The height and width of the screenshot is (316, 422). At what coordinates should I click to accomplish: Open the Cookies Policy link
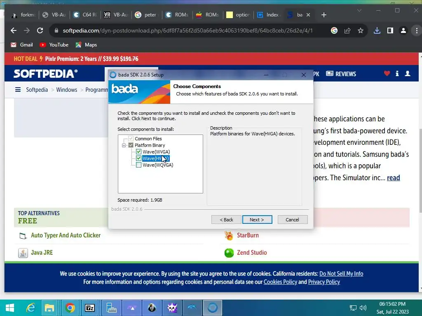point(280,282)
